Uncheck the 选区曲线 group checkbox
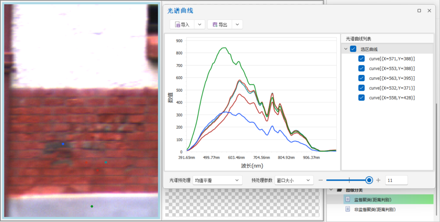440x222 pixels. (353, 49)
